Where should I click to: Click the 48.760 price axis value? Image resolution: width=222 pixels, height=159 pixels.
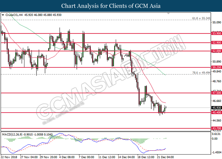(217, 81)
